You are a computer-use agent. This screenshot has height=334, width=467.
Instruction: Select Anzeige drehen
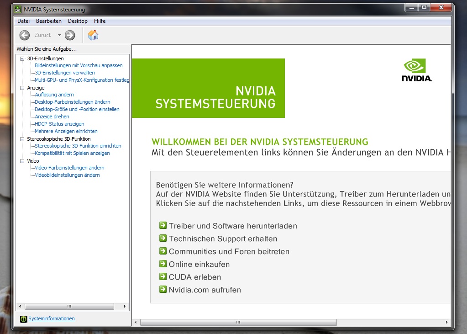(x=52, y=117)
